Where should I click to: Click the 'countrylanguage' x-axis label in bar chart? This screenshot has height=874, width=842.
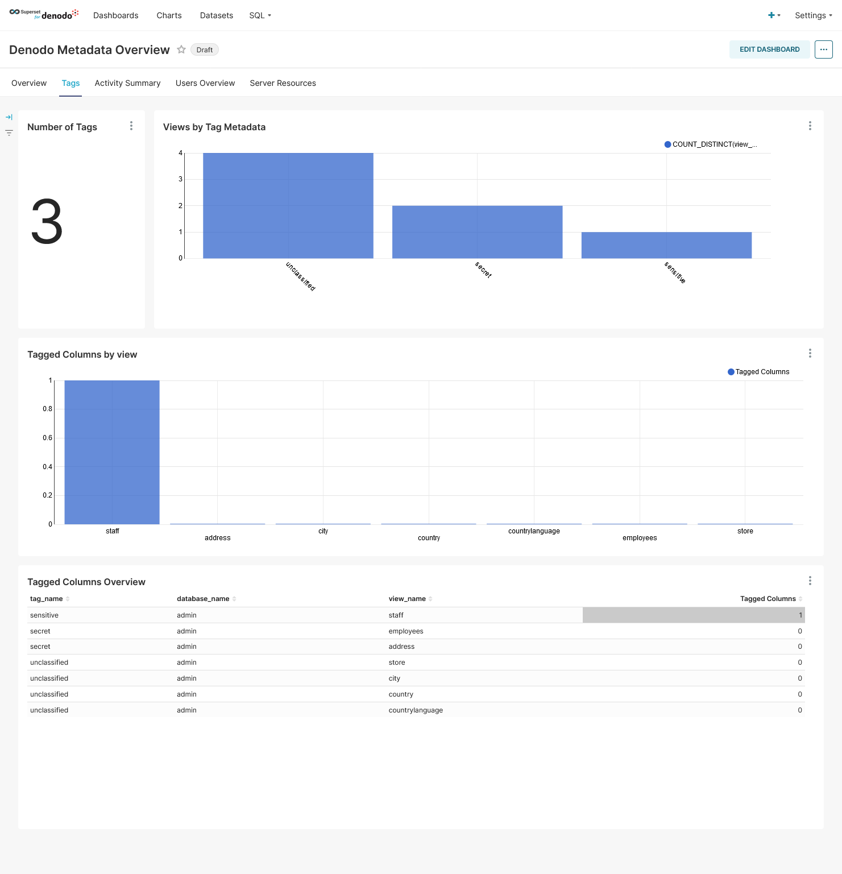tap(534, 531)
